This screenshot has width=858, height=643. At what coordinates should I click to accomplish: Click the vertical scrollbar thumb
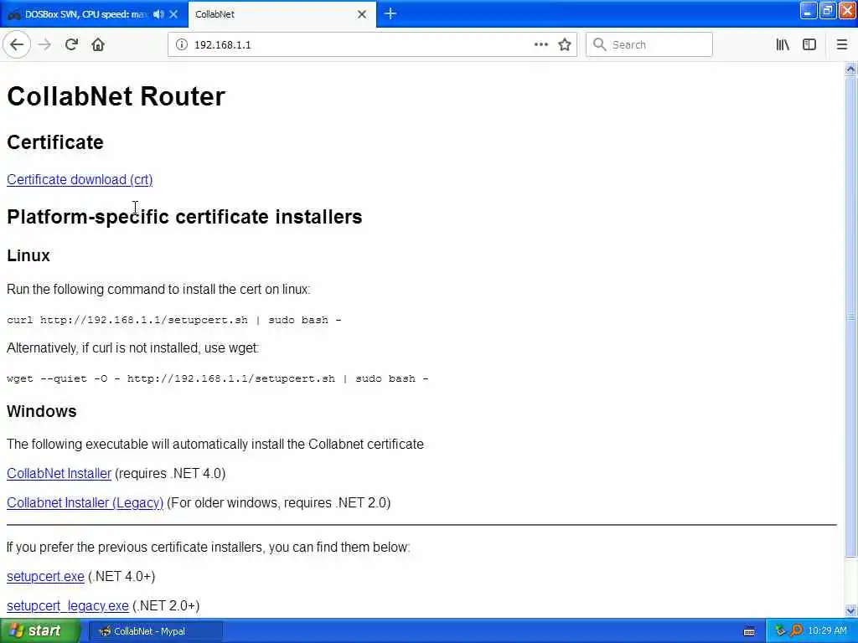(850, 316)
